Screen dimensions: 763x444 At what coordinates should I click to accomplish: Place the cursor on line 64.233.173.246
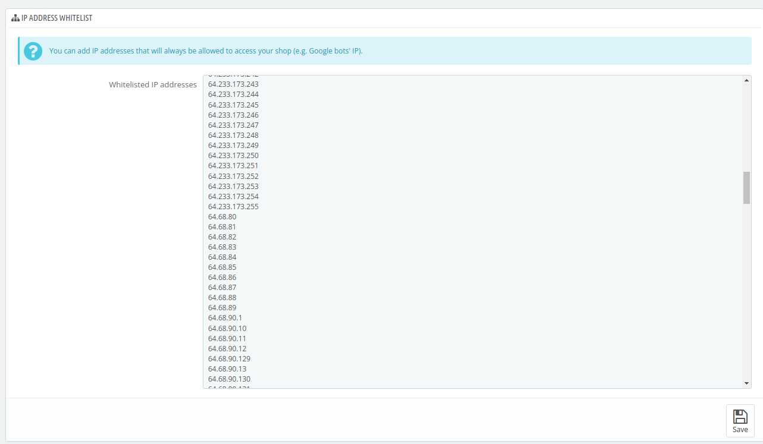[x=233, y=115]
